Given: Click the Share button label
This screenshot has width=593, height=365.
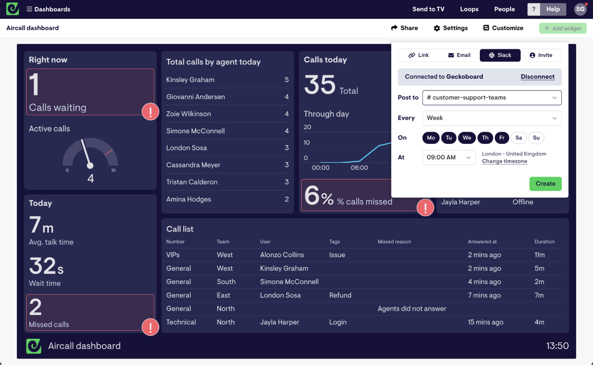Looking at the screenshot, I should point(409,28).
